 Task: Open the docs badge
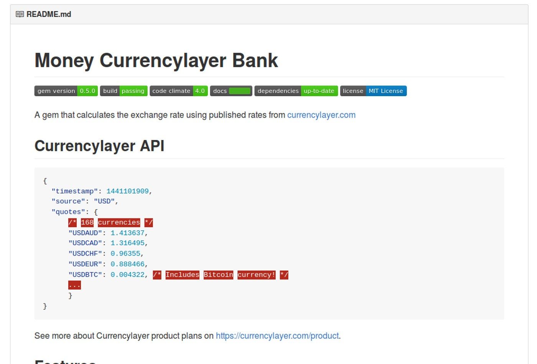click(x=231, y=91)
